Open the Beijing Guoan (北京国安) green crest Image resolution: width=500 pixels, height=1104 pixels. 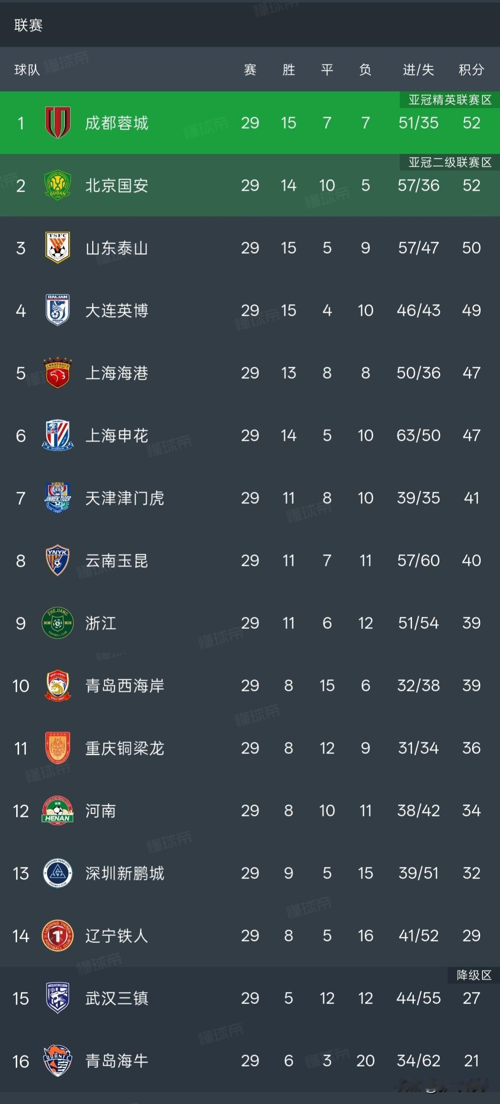click(x=57, y=185)
